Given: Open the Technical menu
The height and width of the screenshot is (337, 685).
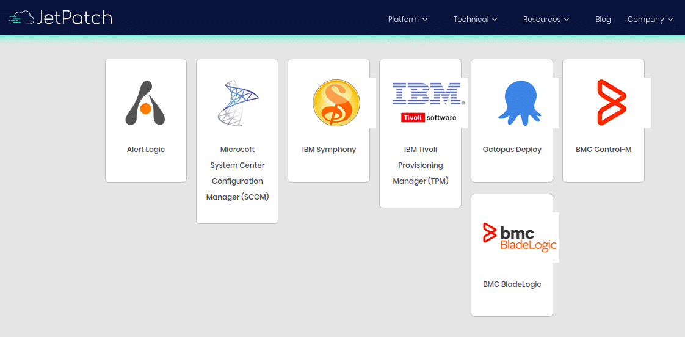Looking at the screenshot, I should tap(476, 20).
